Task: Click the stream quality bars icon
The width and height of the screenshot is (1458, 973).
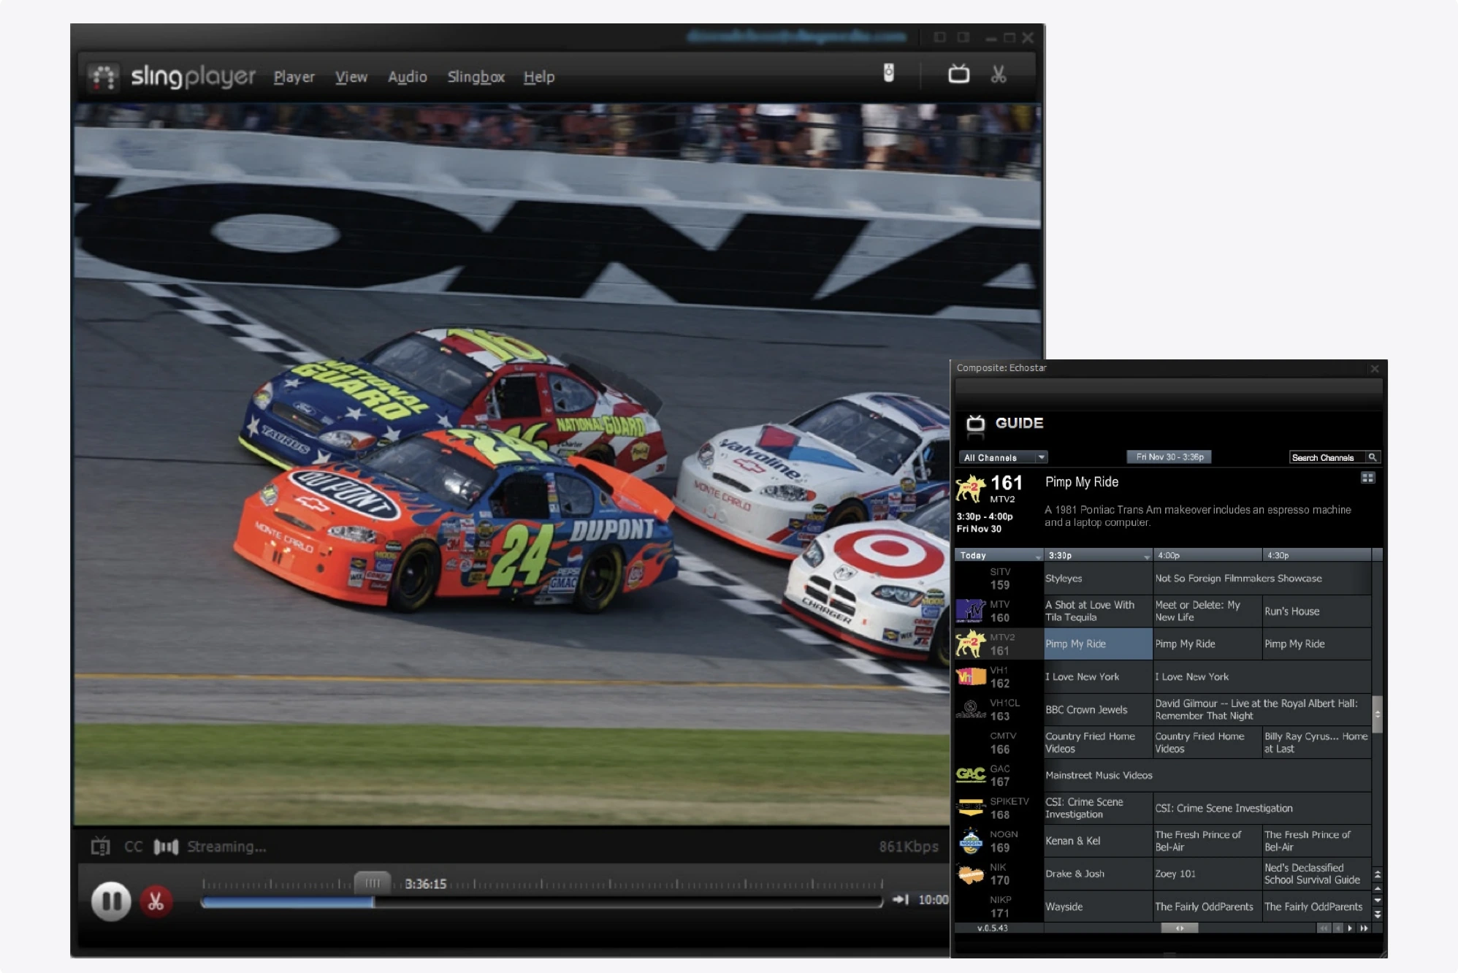Action: [x=166, y=847]
